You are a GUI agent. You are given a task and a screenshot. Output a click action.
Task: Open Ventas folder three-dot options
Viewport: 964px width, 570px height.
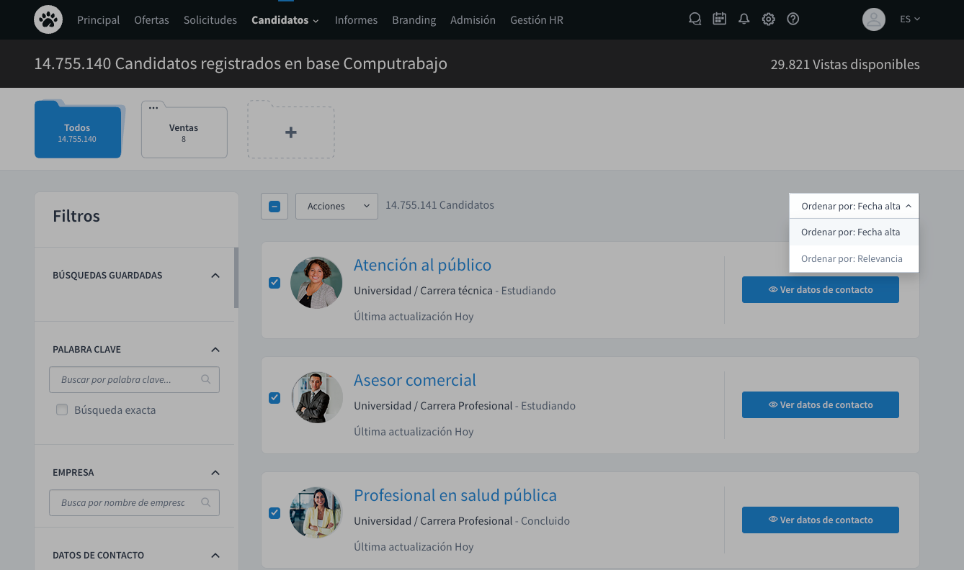click(153, 108)
